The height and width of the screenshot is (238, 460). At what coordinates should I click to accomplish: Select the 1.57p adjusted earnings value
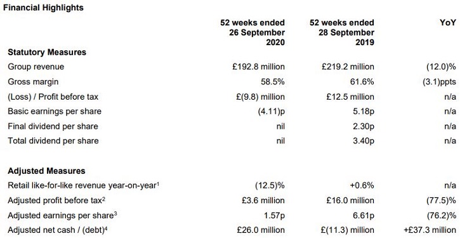click(274, 215)
